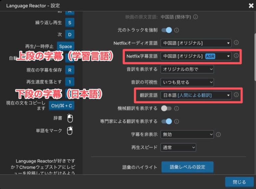Click the right-side vertical scrollbar
Image resolution: width=256 pixels, height=189 pixels.
point(255,57)
